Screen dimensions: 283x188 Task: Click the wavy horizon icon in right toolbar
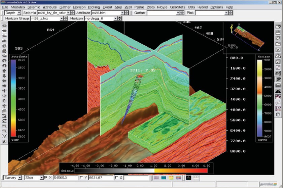(278, 44)
